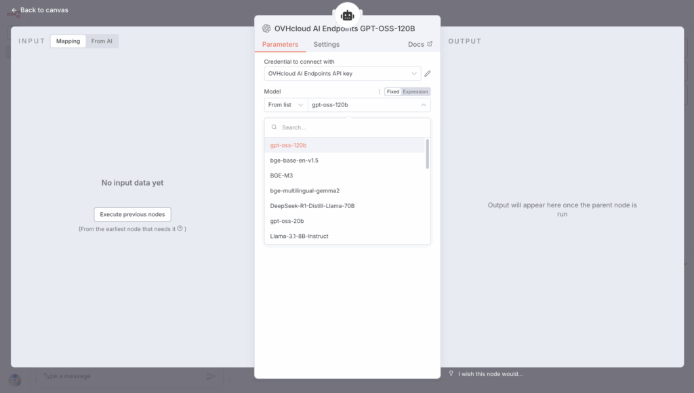Collapse the gpt-oss-120b model dropdown
The width and height of the screenshot is (694, 393).
(x=424, y=105)
